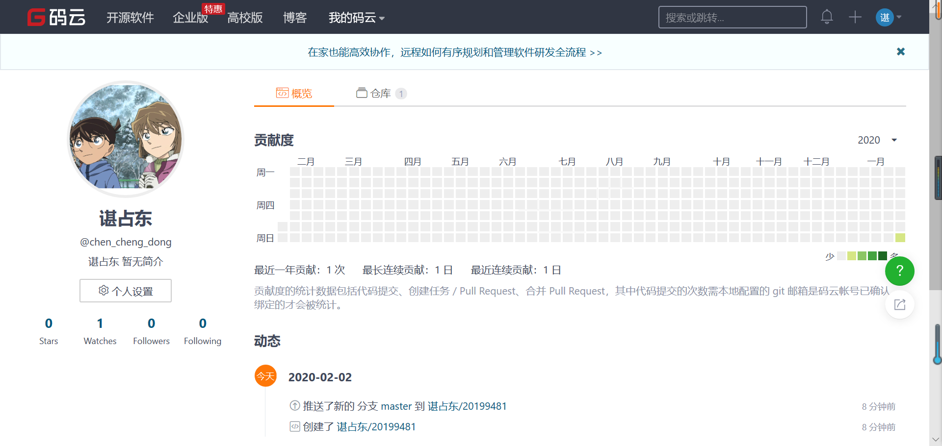Focus the 搜索或跳转 search field
The image size is (942, 446).
[x=732, y=18]
